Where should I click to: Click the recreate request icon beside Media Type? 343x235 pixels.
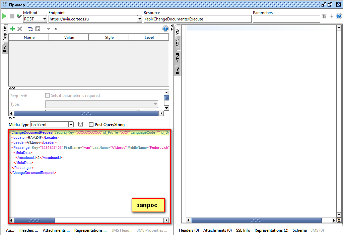pyautogui.click(x=80, y=124)
